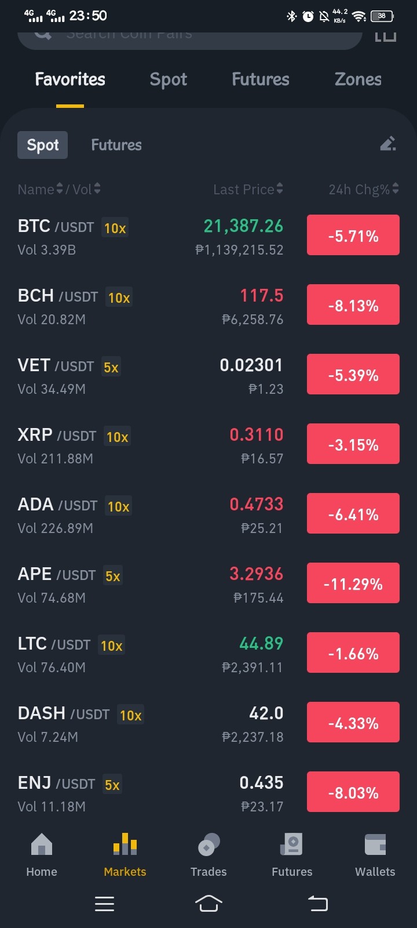Tap the edit favorites pencil icon
This screenshot has width=417, height=928.
[388, 144]
